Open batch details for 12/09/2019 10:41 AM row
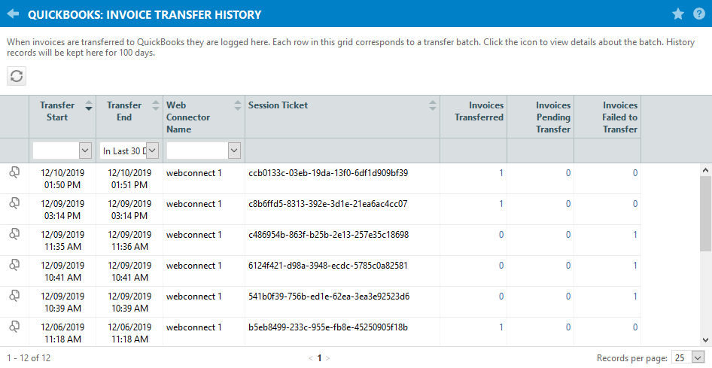712x368 pixels. point(14,265)
